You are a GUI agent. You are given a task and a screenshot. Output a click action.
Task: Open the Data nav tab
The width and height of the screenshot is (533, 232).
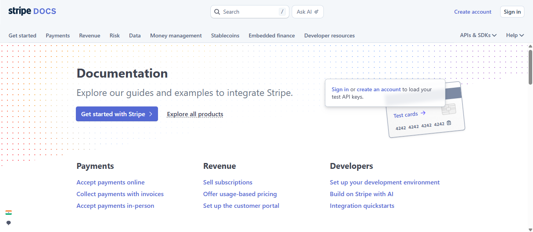pos(135,35)
